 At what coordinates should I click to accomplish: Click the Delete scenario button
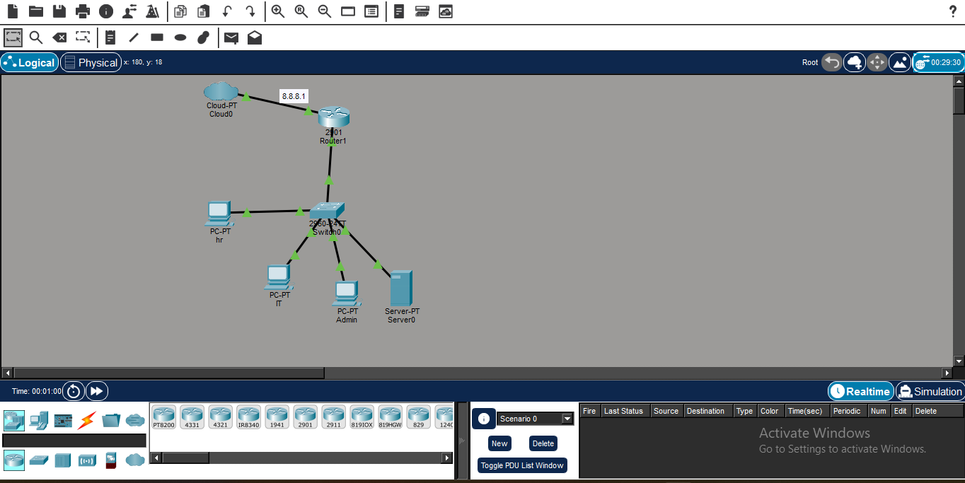pyautogui.click(x=543, y=443)
